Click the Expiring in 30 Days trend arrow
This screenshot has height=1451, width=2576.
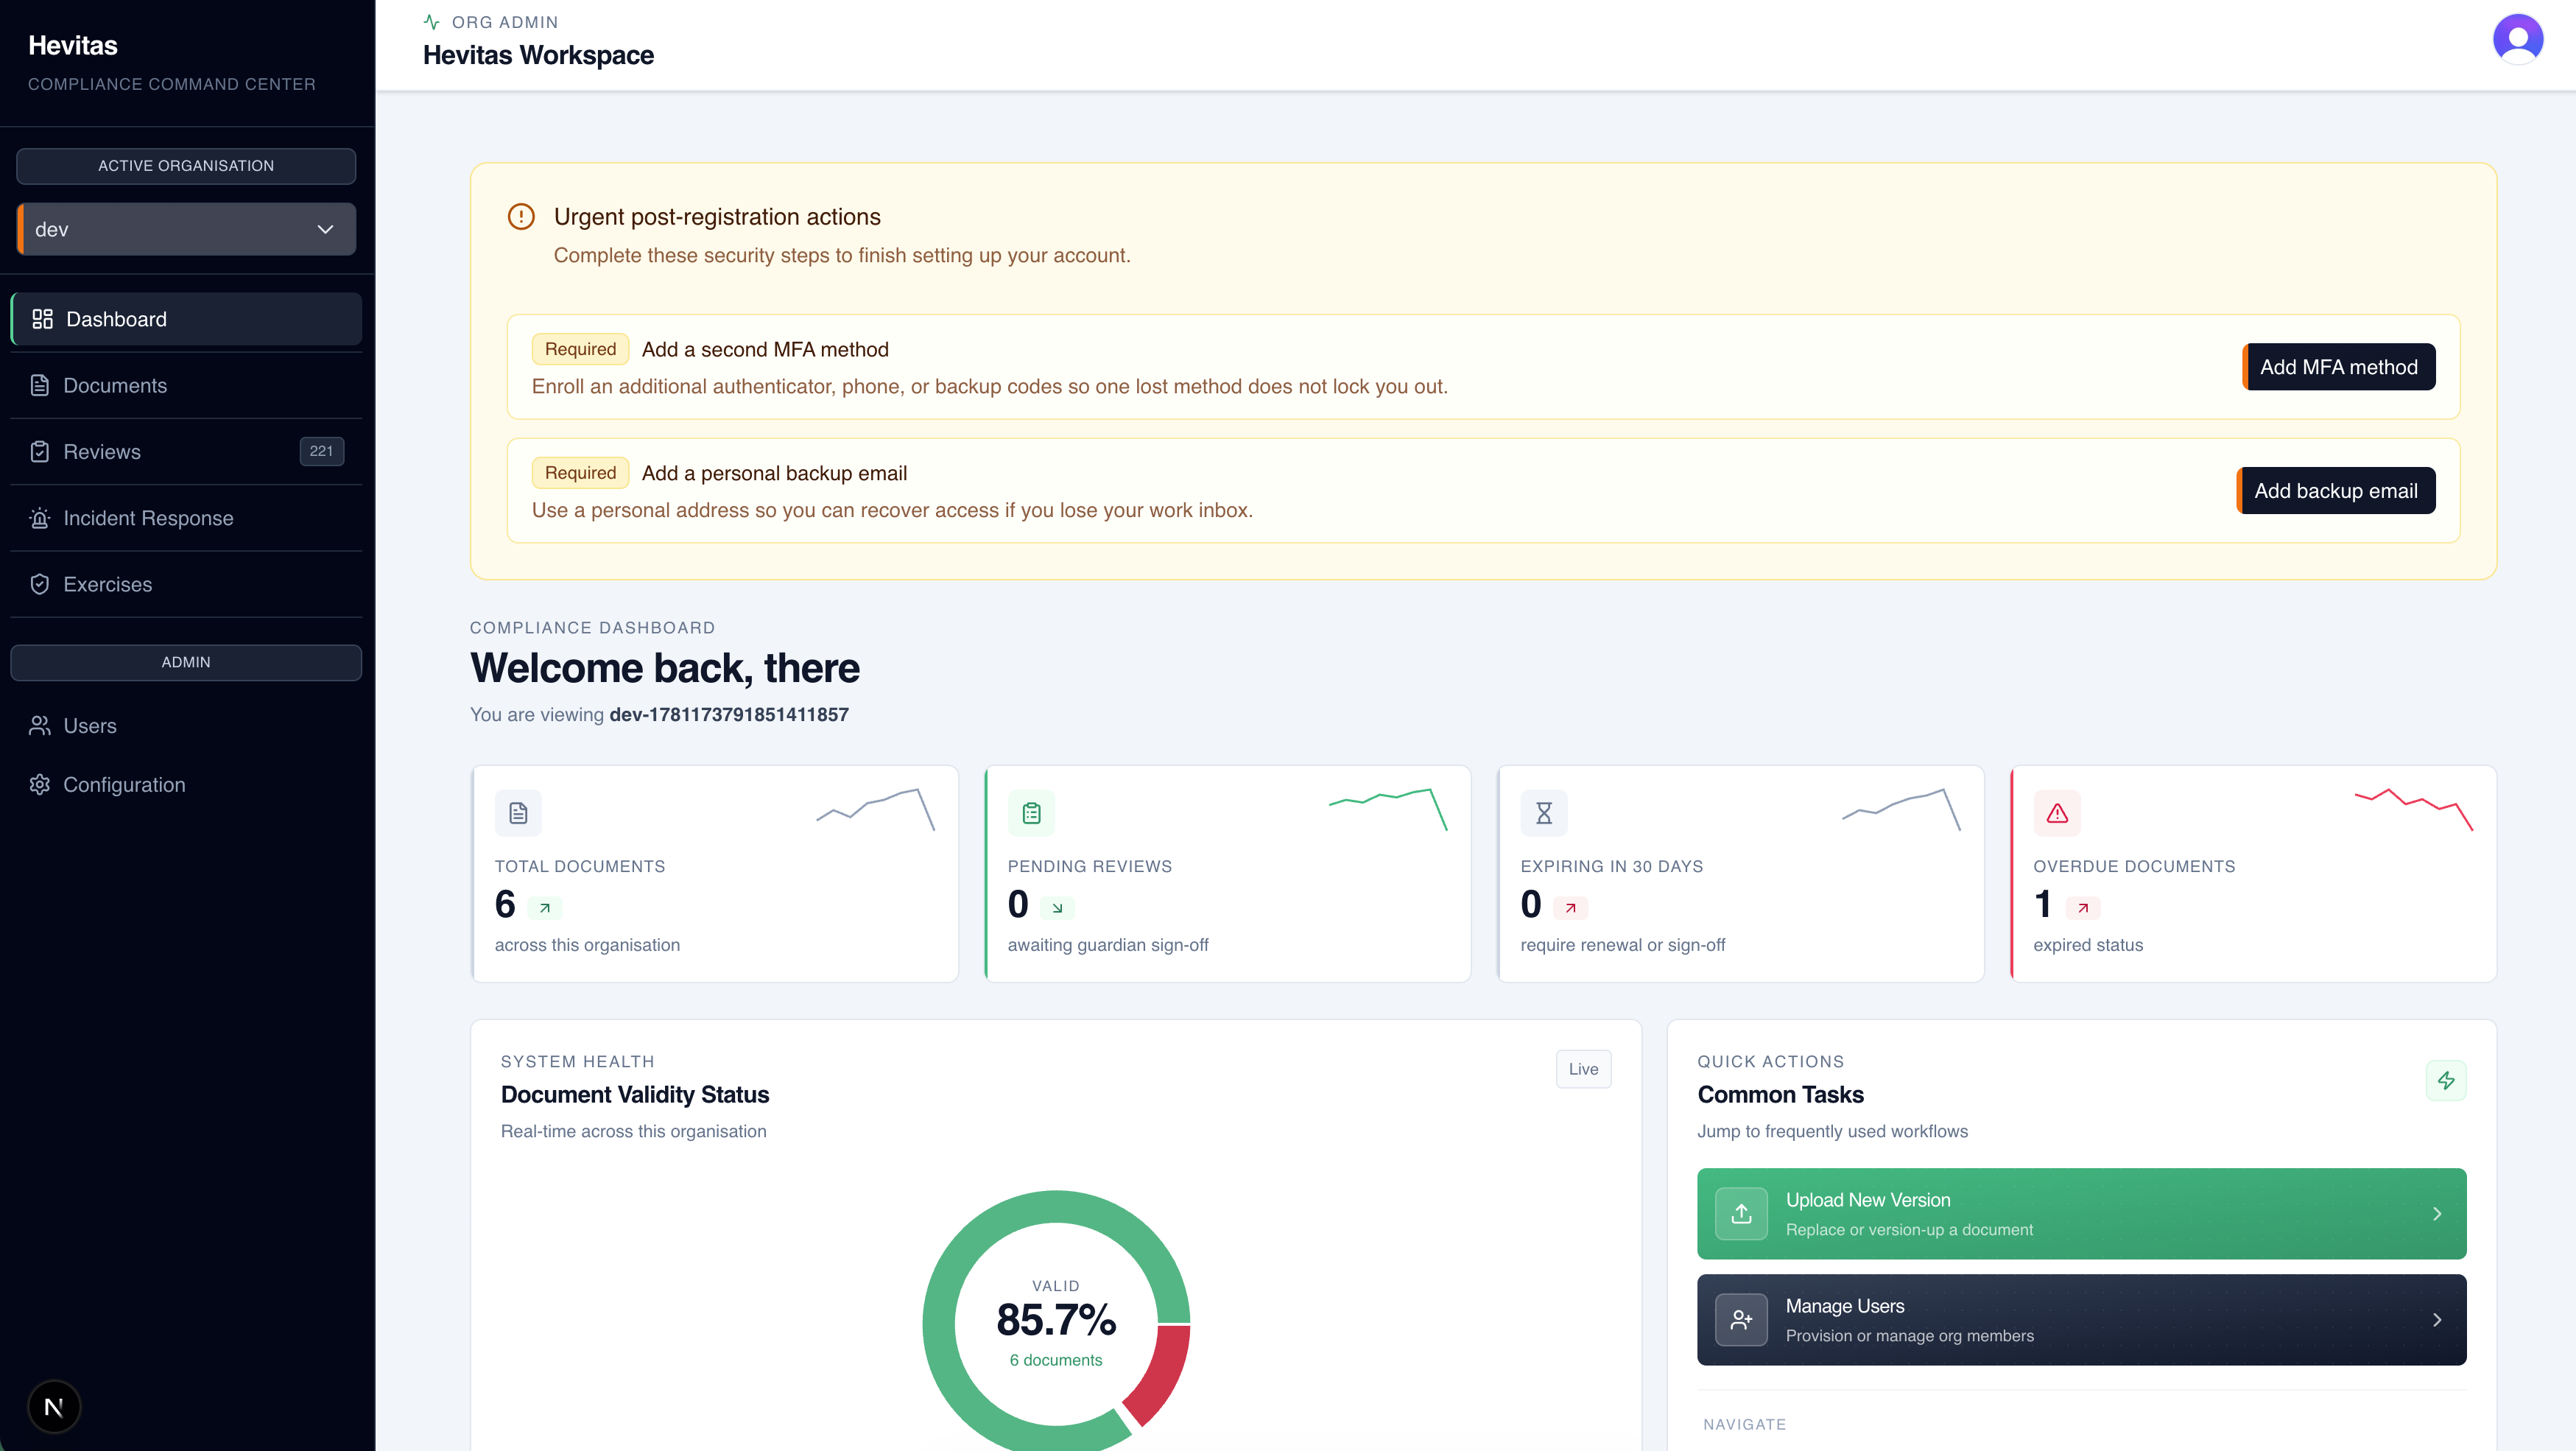(1570, 908)
